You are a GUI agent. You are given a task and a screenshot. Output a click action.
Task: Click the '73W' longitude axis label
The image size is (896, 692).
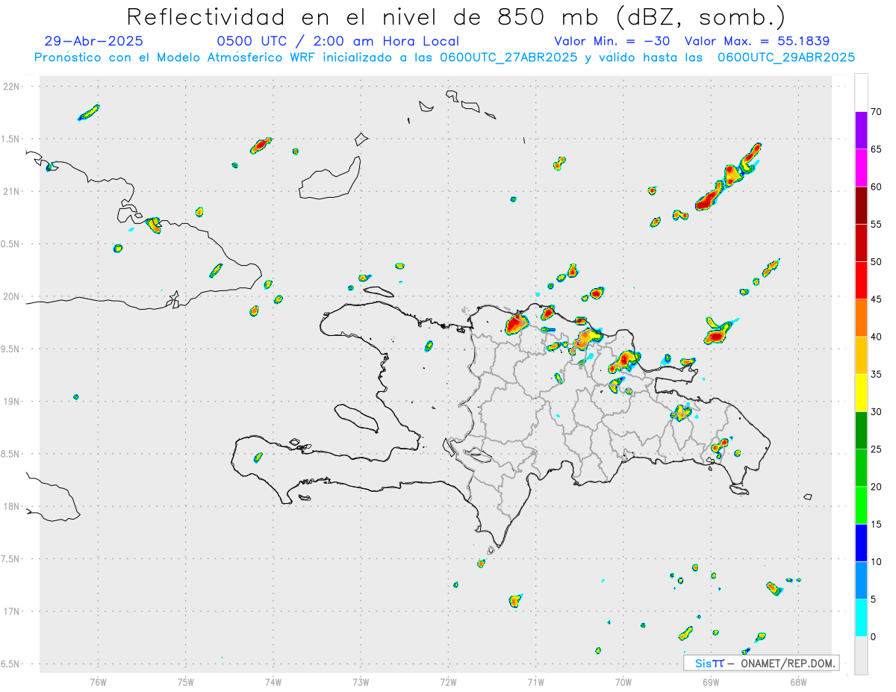tap(361, 682)
